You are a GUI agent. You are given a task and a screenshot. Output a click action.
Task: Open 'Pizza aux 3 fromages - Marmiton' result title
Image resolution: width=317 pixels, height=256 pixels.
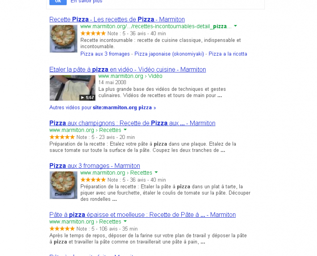[95, 166]
